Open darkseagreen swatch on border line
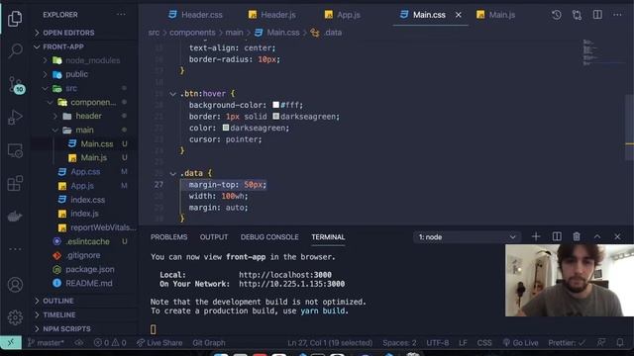This screenshot has height=356, width=634. 275,117
